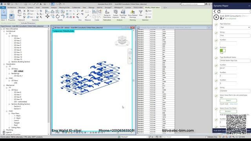Image resolution: width=251 pixels, height=141 pixels.
Task: Select the Modify tool in ribbon
Action: click(4, 14)
